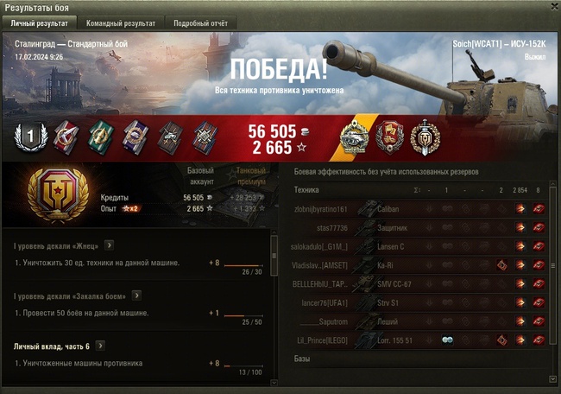Open the Подробный отчёт tab
This screenshot has width=561, height=394.
click(x=200, y=23)
